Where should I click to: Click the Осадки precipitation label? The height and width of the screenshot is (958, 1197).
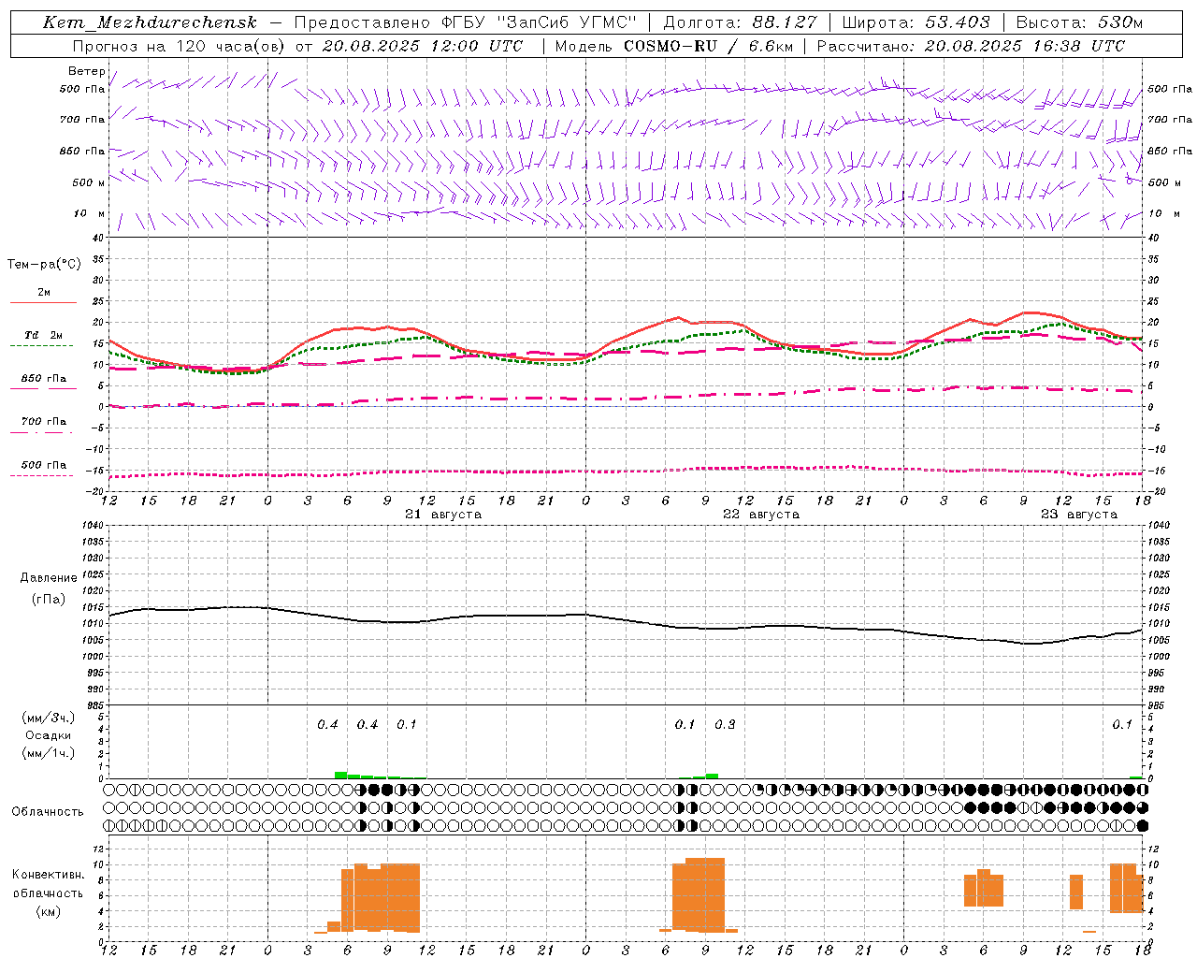tap(49, 735)
